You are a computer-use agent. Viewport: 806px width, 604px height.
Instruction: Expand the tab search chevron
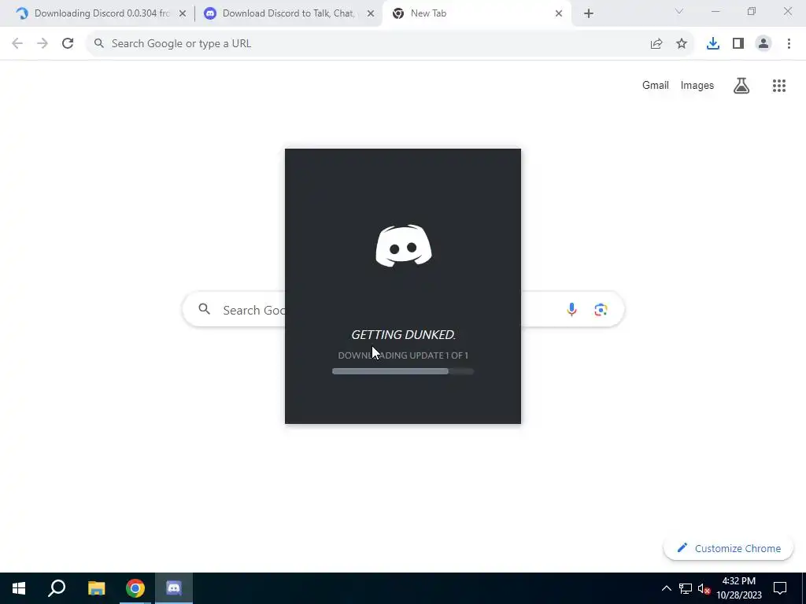(679, 11)
